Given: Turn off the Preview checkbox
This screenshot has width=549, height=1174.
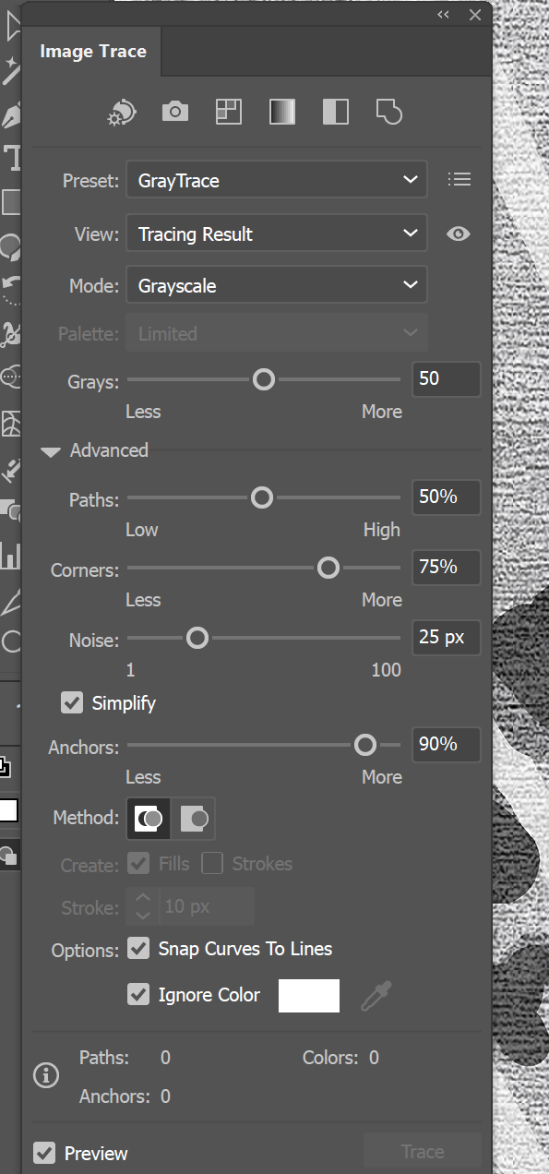Looking at the screenshot, I should coord(45,1153).
